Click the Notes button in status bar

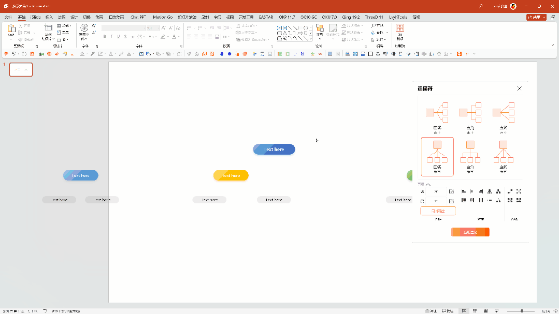(x=431, y=311)
